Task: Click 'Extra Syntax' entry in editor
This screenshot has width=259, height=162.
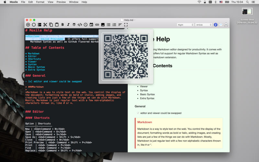Action: (37, 70)
